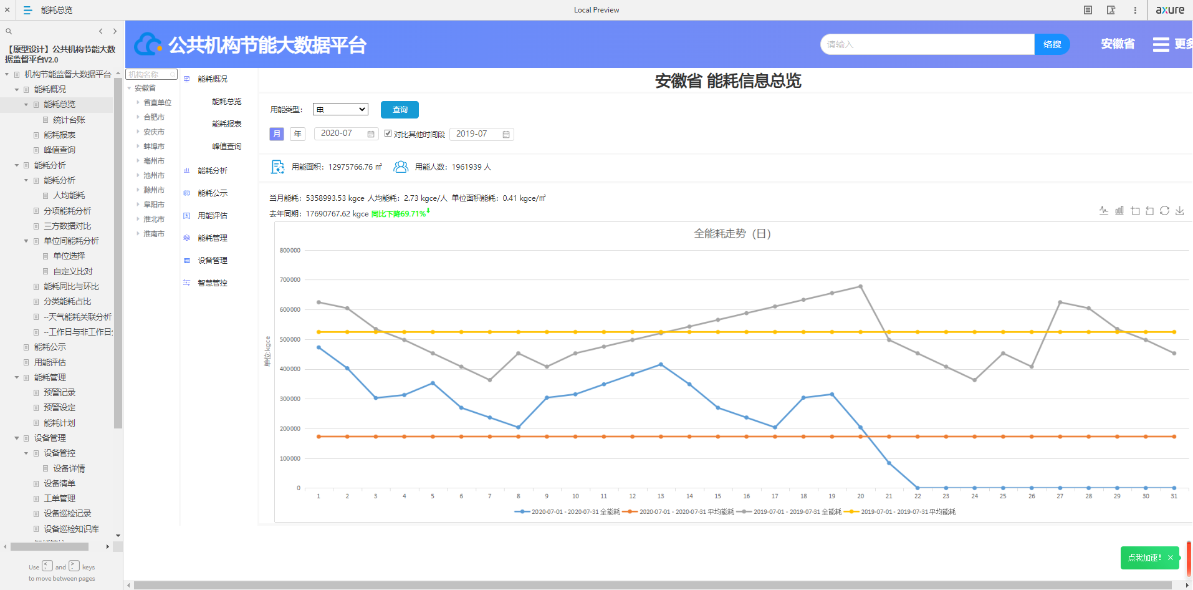Open the Axure three-dot more menu
The image size is (1193, 590).
[x=1135, y=10]
